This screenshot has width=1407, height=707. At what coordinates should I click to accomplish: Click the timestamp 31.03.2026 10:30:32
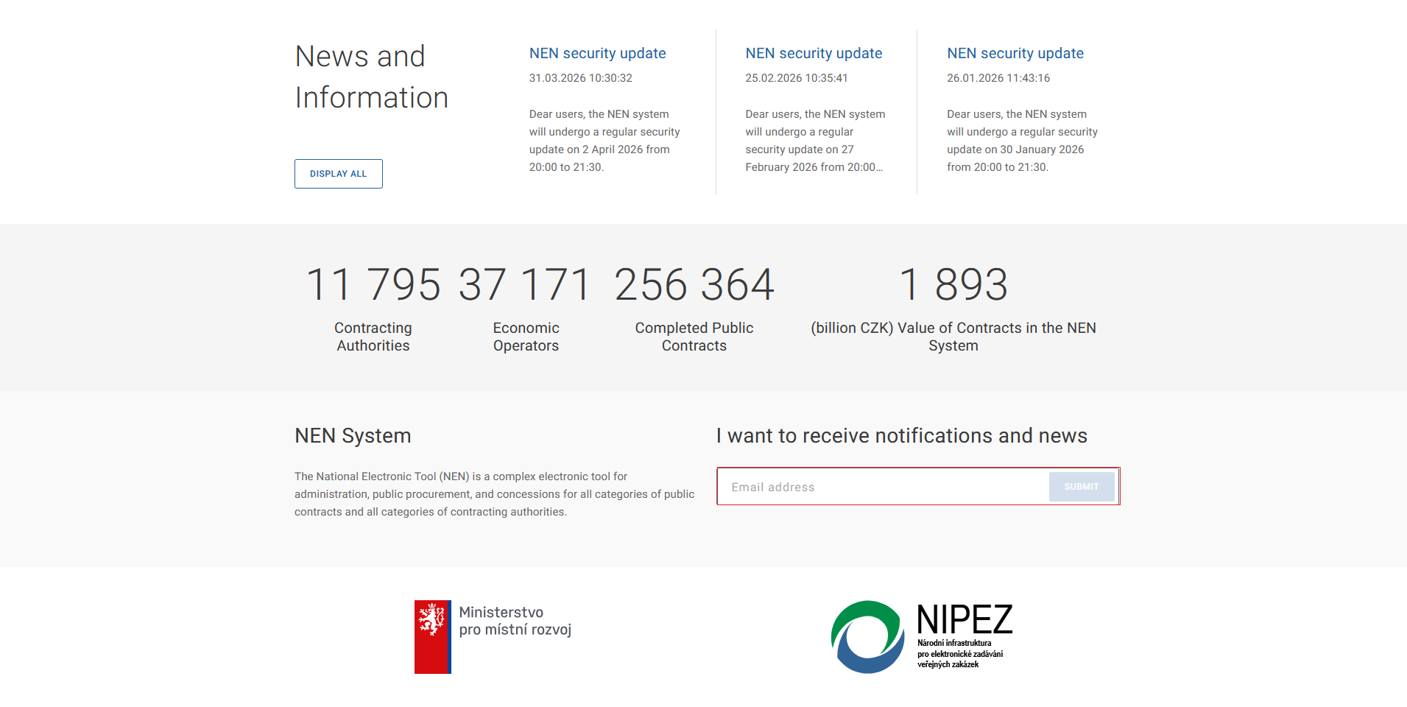pyautogui.click(x=581, y=78)
